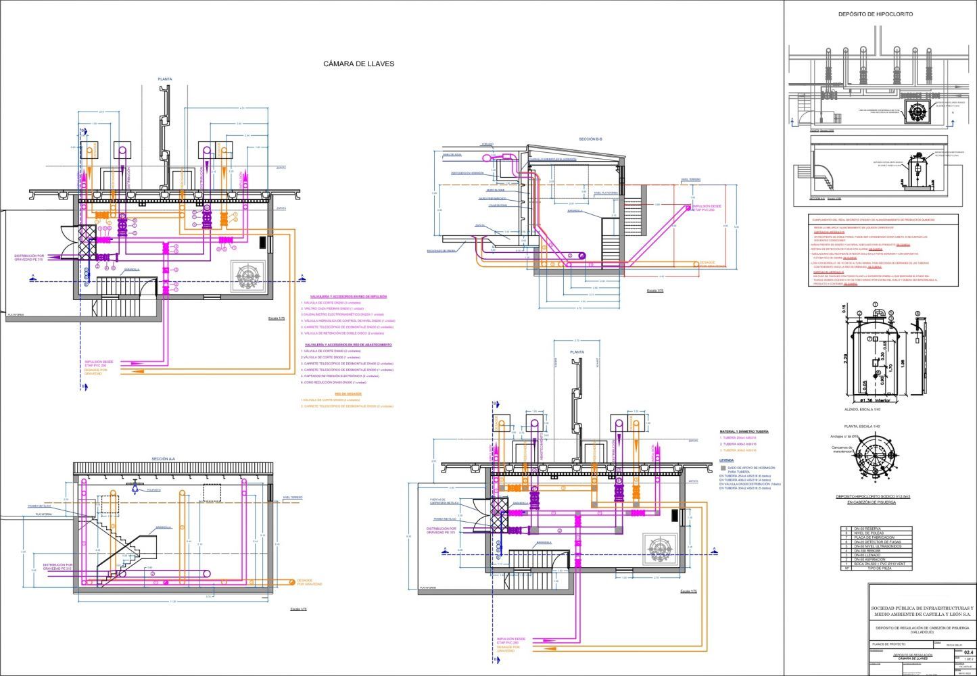Select the circular tank symbol in top-left plan

tap(249, 274)
